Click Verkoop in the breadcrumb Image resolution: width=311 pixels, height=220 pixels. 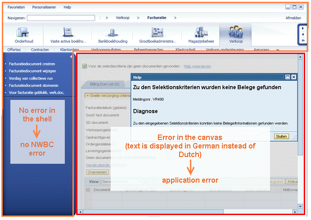122,18
